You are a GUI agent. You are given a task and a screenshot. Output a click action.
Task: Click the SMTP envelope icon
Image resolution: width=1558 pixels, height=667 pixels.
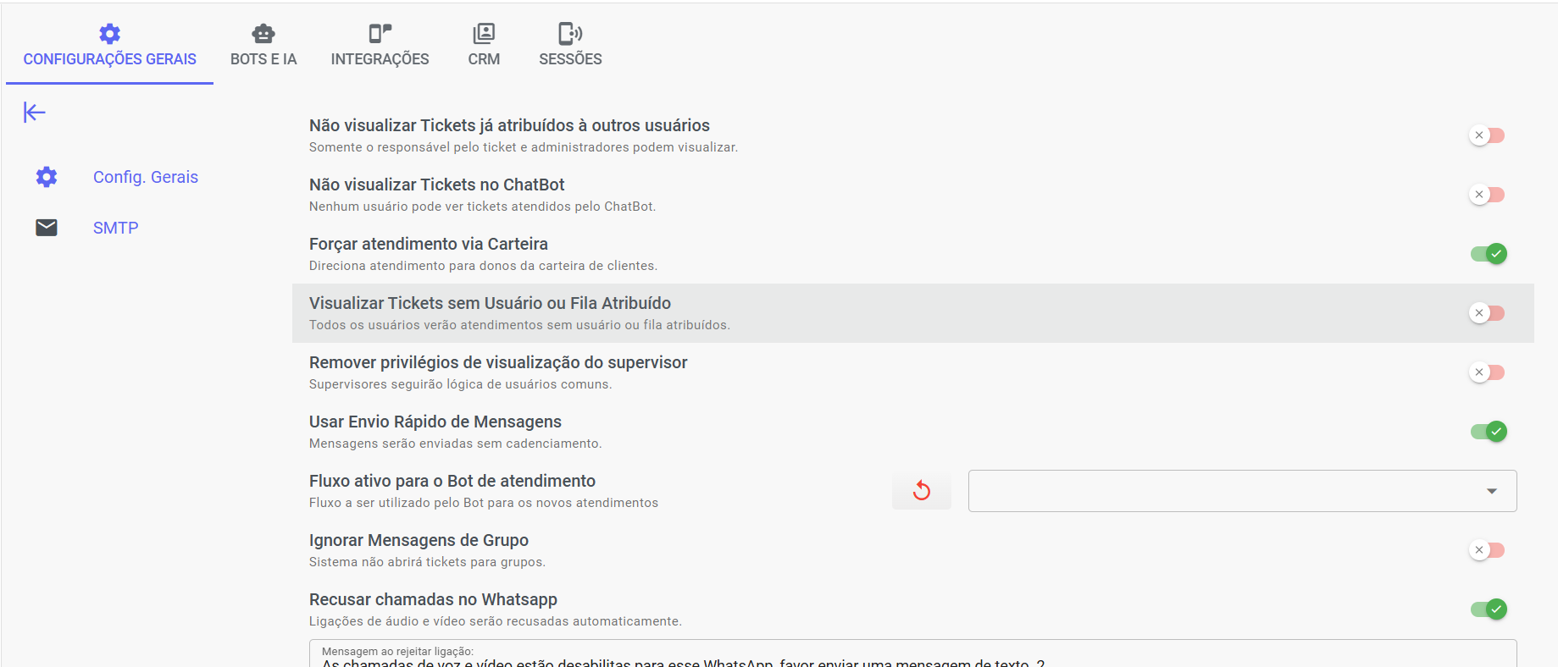[x=47, y=228]
